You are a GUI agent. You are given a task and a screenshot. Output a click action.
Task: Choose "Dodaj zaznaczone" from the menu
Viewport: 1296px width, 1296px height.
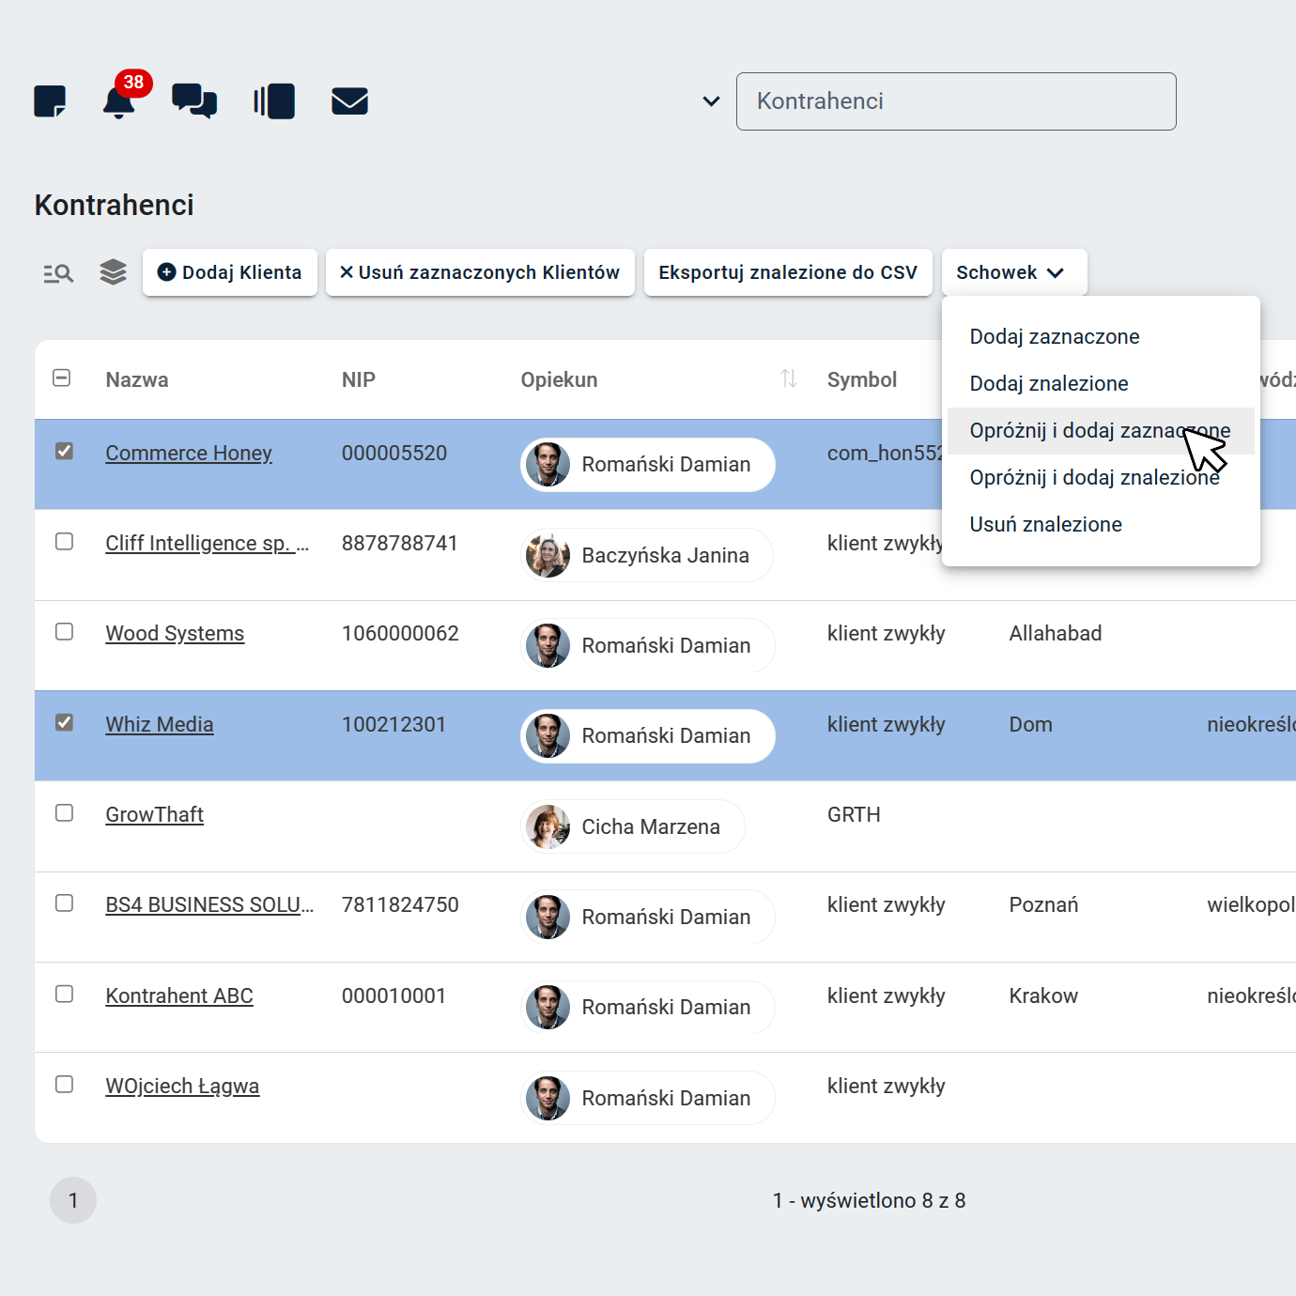pyautogui.click(x=1054, y=337)
